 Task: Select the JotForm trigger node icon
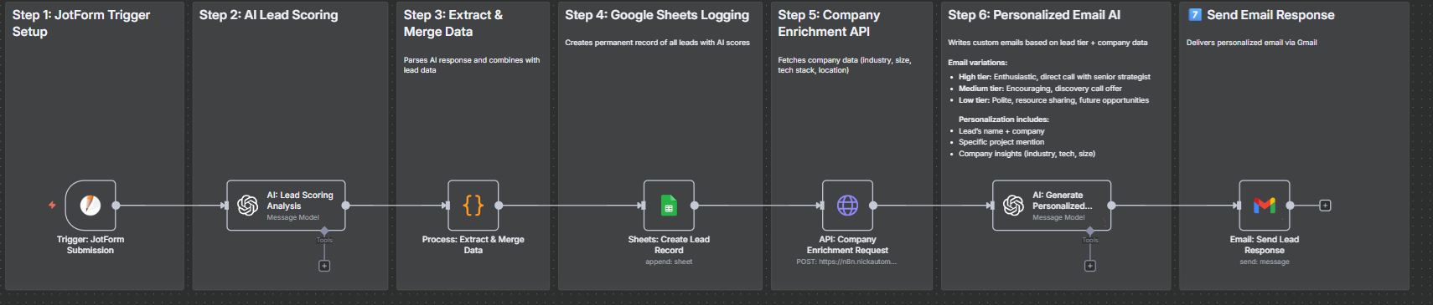pyautogui.click(x=91, y=206)
